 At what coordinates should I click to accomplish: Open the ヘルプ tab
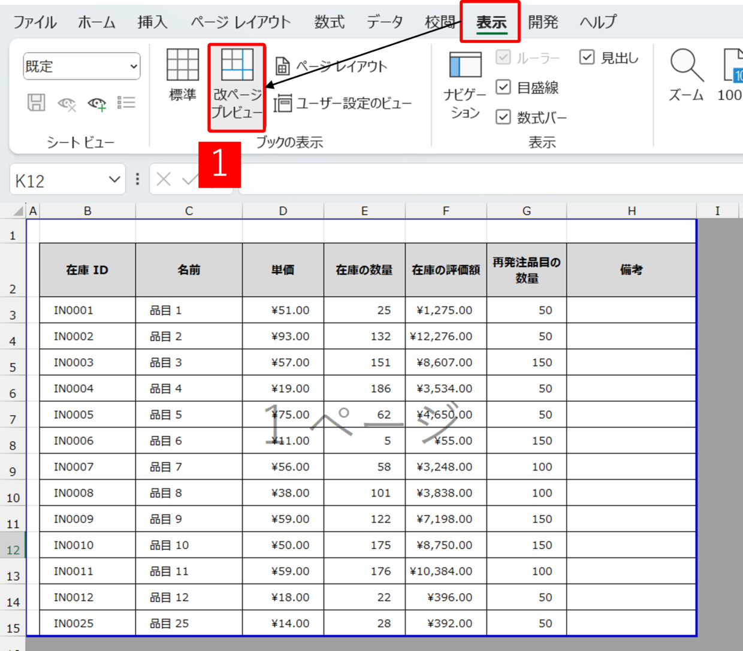point(598,22)
